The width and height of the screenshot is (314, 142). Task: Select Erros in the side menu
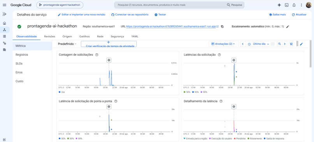coord(32,72)
